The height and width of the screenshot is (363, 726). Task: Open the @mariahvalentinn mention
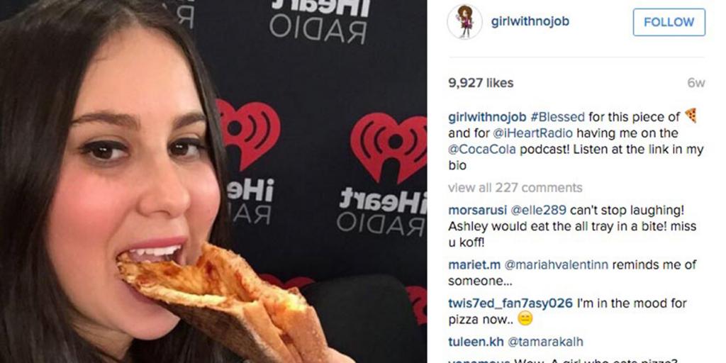556,265
